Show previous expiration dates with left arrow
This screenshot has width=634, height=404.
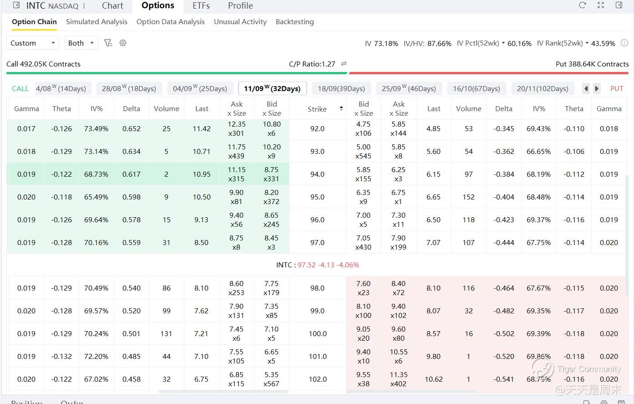586,88
